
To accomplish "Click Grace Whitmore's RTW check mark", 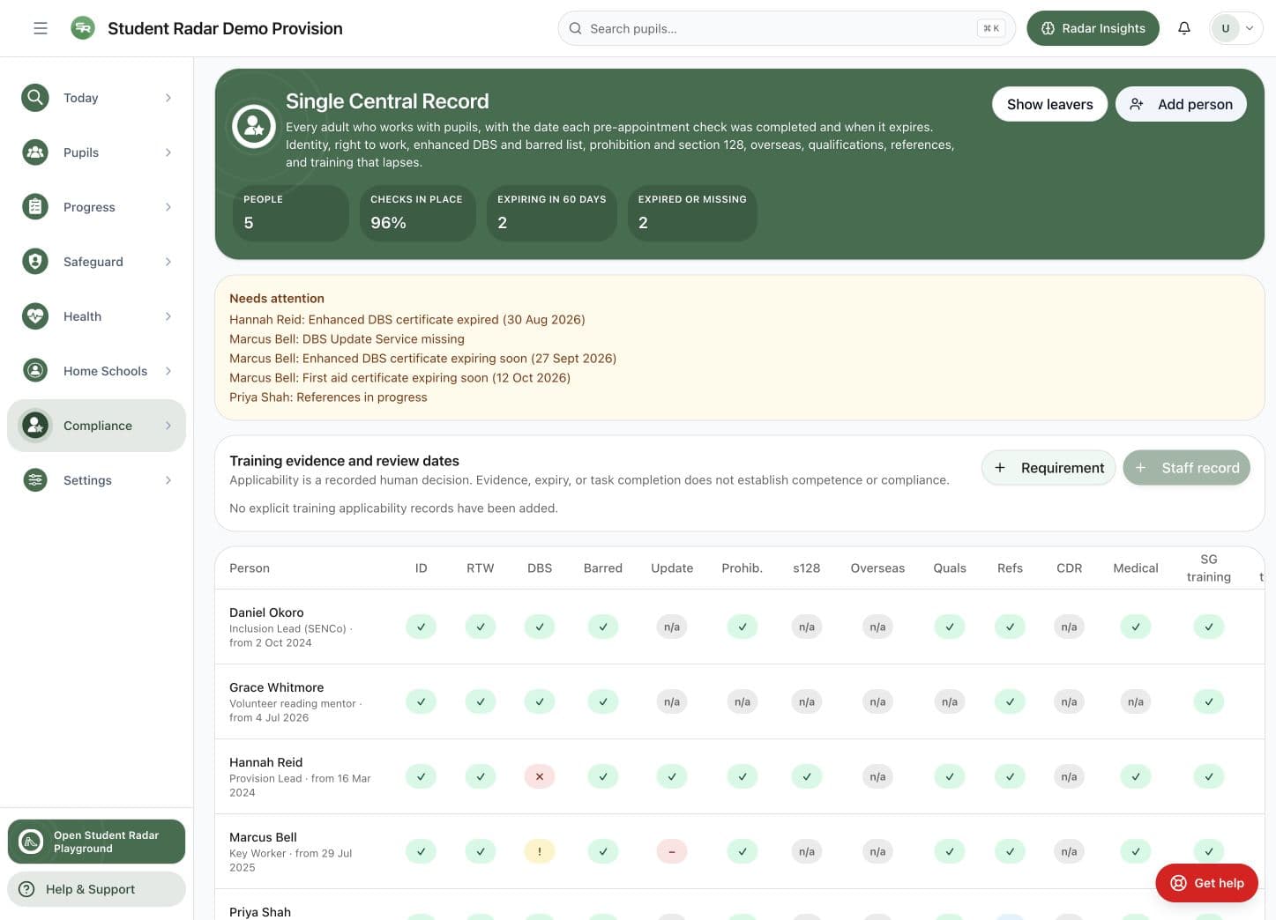I will tap(481, 701).
